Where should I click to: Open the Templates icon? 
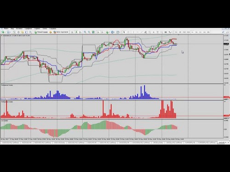118,32
